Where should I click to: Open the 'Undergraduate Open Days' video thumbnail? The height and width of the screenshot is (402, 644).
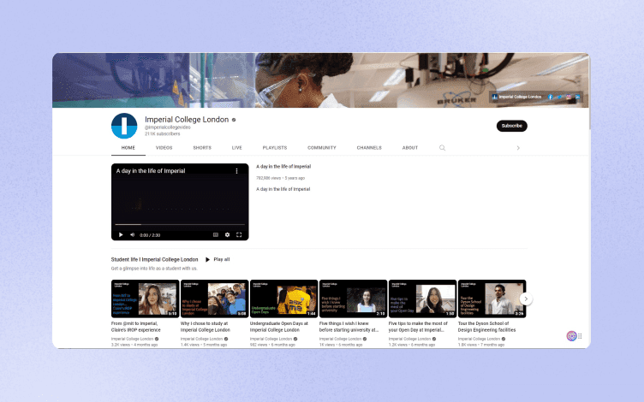[283, 299]
